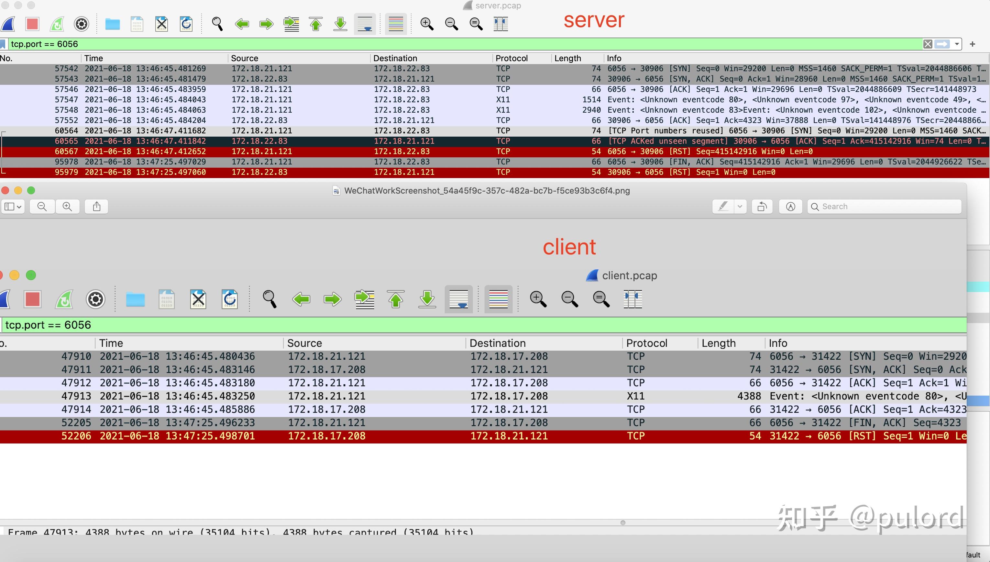990x562 pixels.
Task: Open capture options gear in server window
Action: pyautogui.click(x=82, y=24)
